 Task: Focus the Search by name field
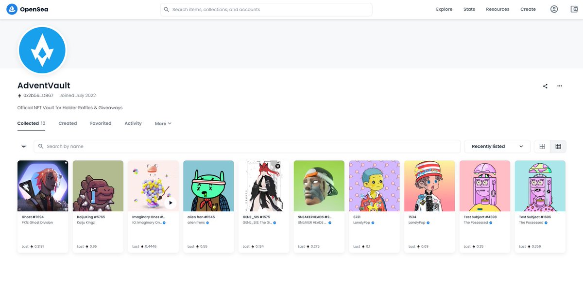247,146
